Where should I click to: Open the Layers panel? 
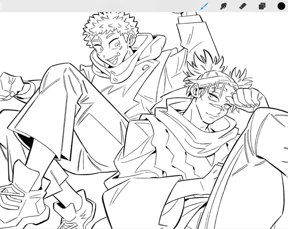coord(262,6)
